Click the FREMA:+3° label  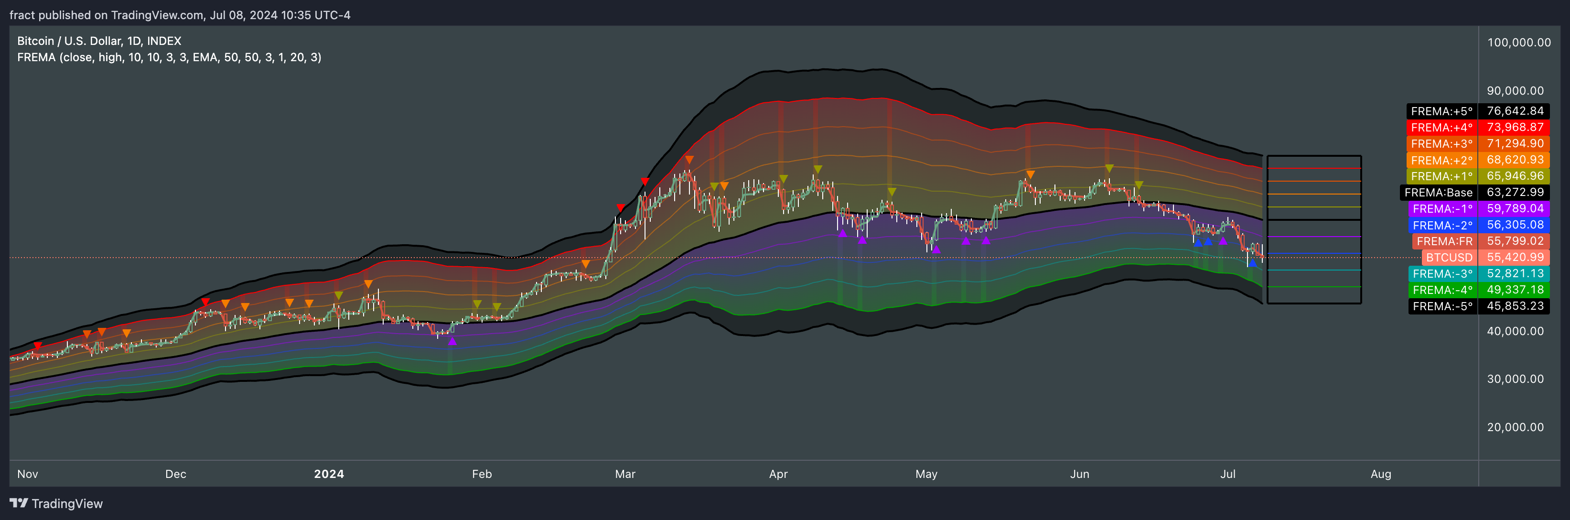click(1442, 144)
